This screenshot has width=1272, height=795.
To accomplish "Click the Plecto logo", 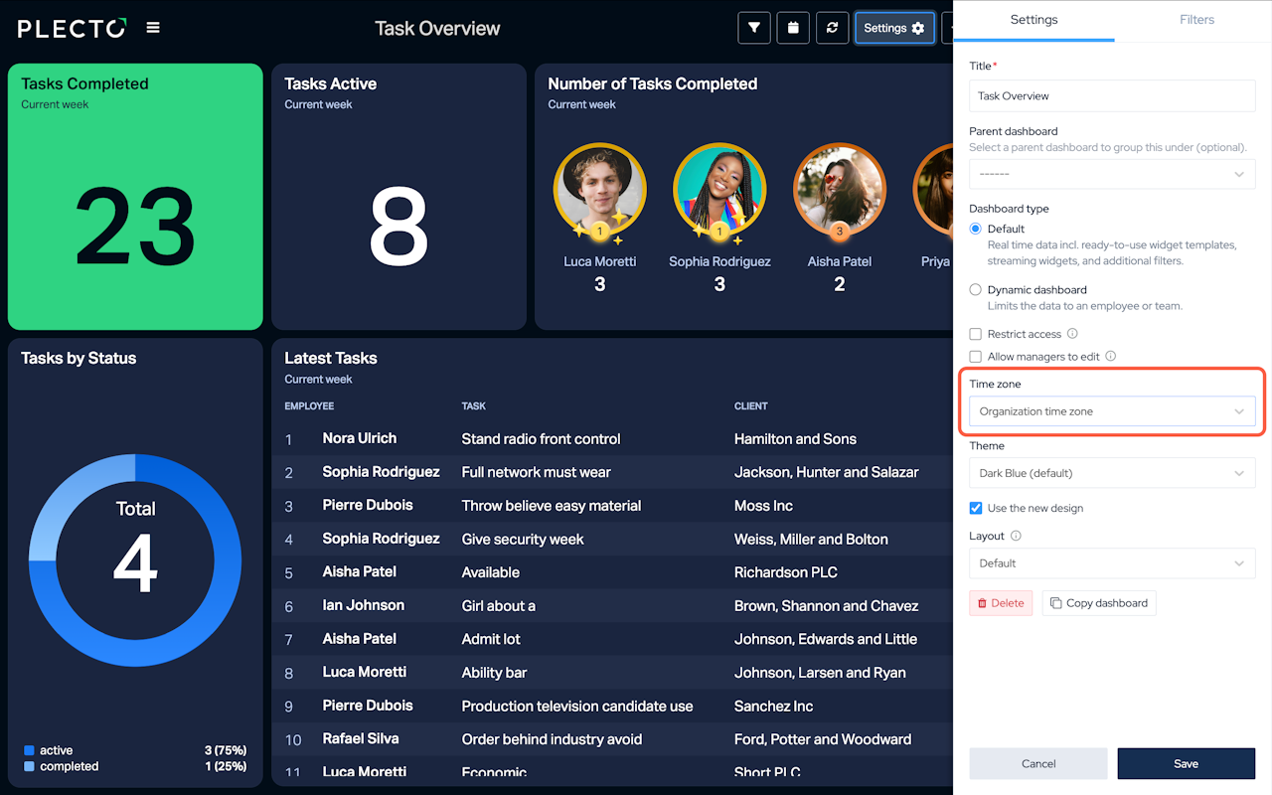I will tap(72, 28).
